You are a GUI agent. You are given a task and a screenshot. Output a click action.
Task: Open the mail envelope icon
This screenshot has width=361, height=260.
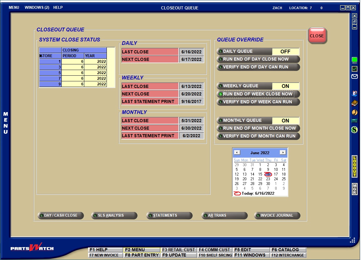coord(354,76)
